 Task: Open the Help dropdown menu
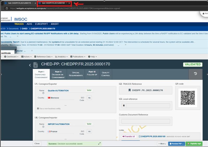[93, 56]
